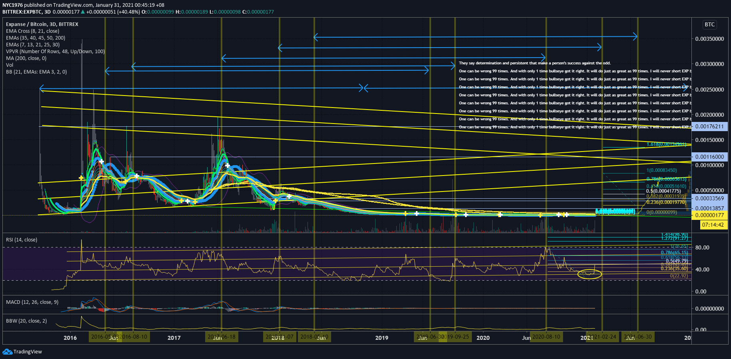Click the 0.00200000 price axis value
The width and height of the screenshot is (731, 359).
(709, 115)
